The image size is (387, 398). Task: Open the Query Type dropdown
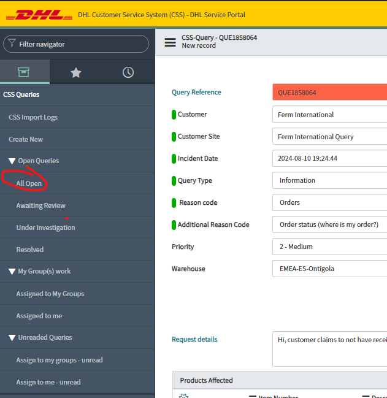(x=329, y=180)
